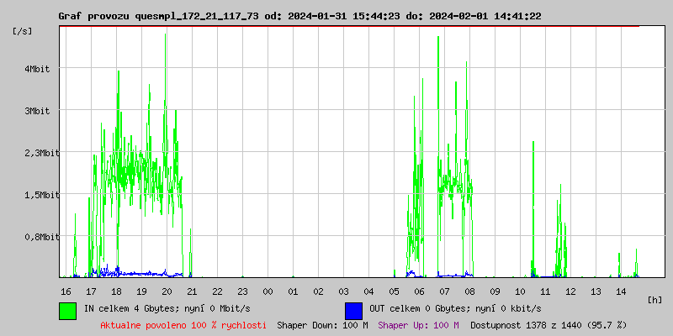The image size is (673, 336).
Task: Click hour 07 on the time axis
Action: coord(444,291)
